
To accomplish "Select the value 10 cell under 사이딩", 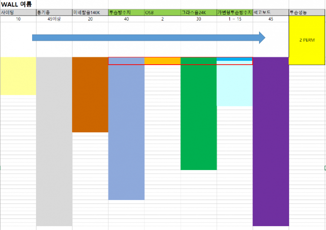I will coord(18,19).
